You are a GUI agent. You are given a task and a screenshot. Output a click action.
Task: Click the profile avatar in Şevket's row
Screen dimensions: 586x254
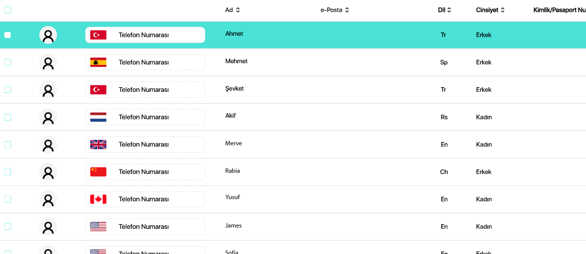(48, 90)
